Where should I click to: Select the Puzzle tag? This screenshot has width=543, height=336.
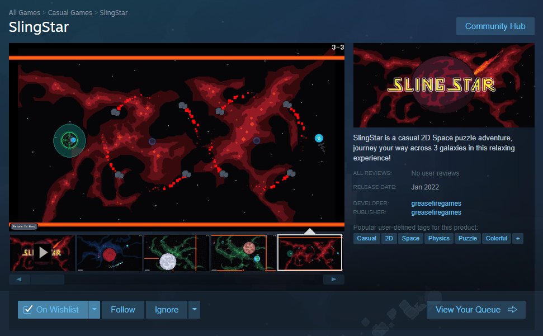(x=468, y=238)
